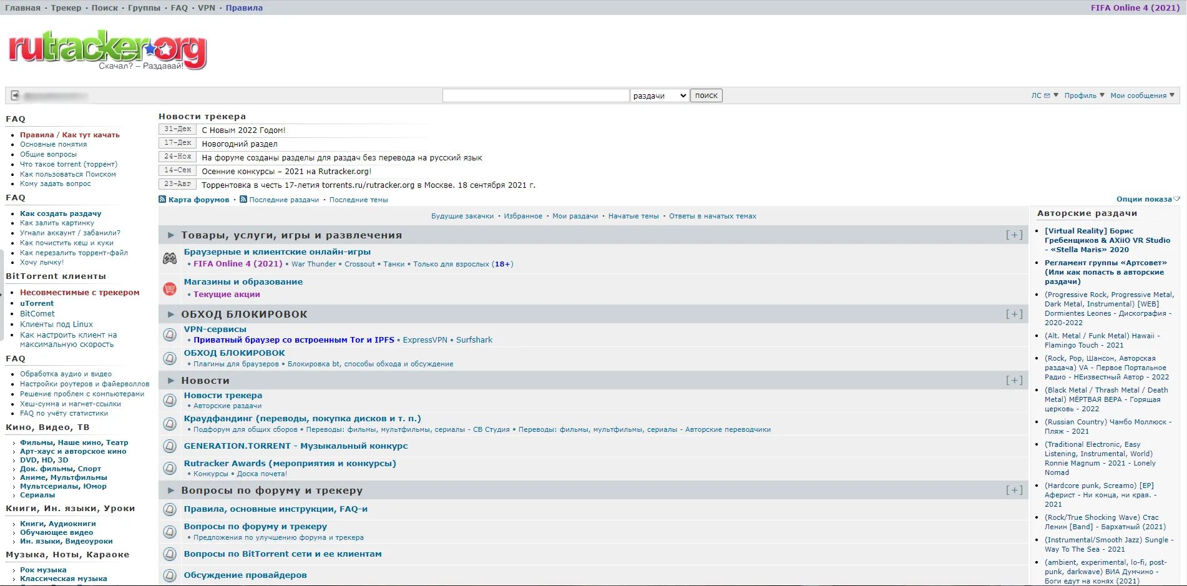
Task: Toggle the [+] of Вопросы по форуму и трекеру category
Action: point(1014,490)
